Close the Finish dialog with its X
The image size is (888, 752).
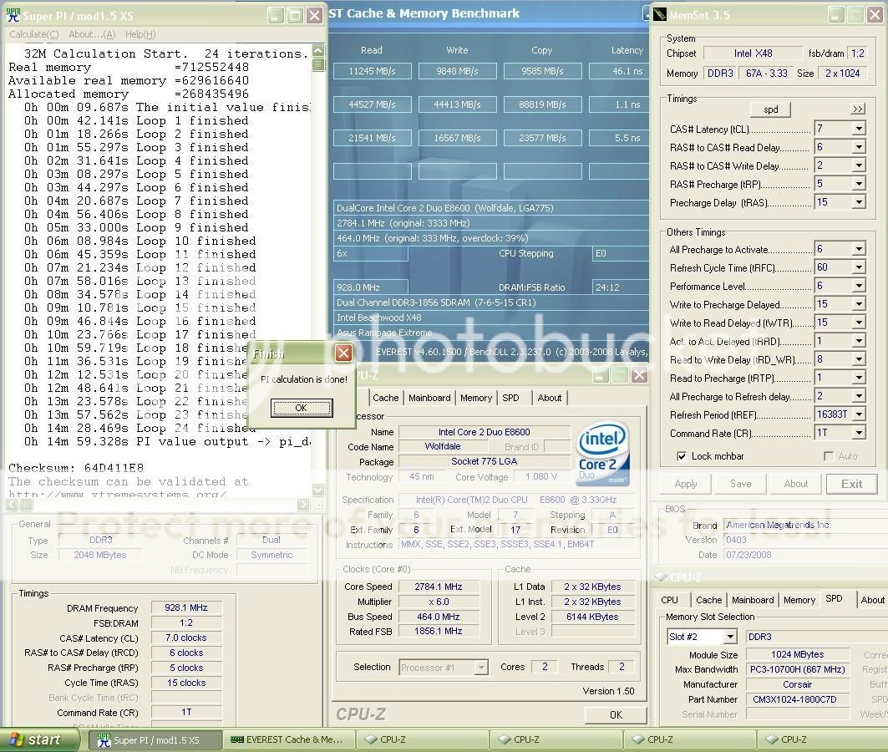pos(344,353)
